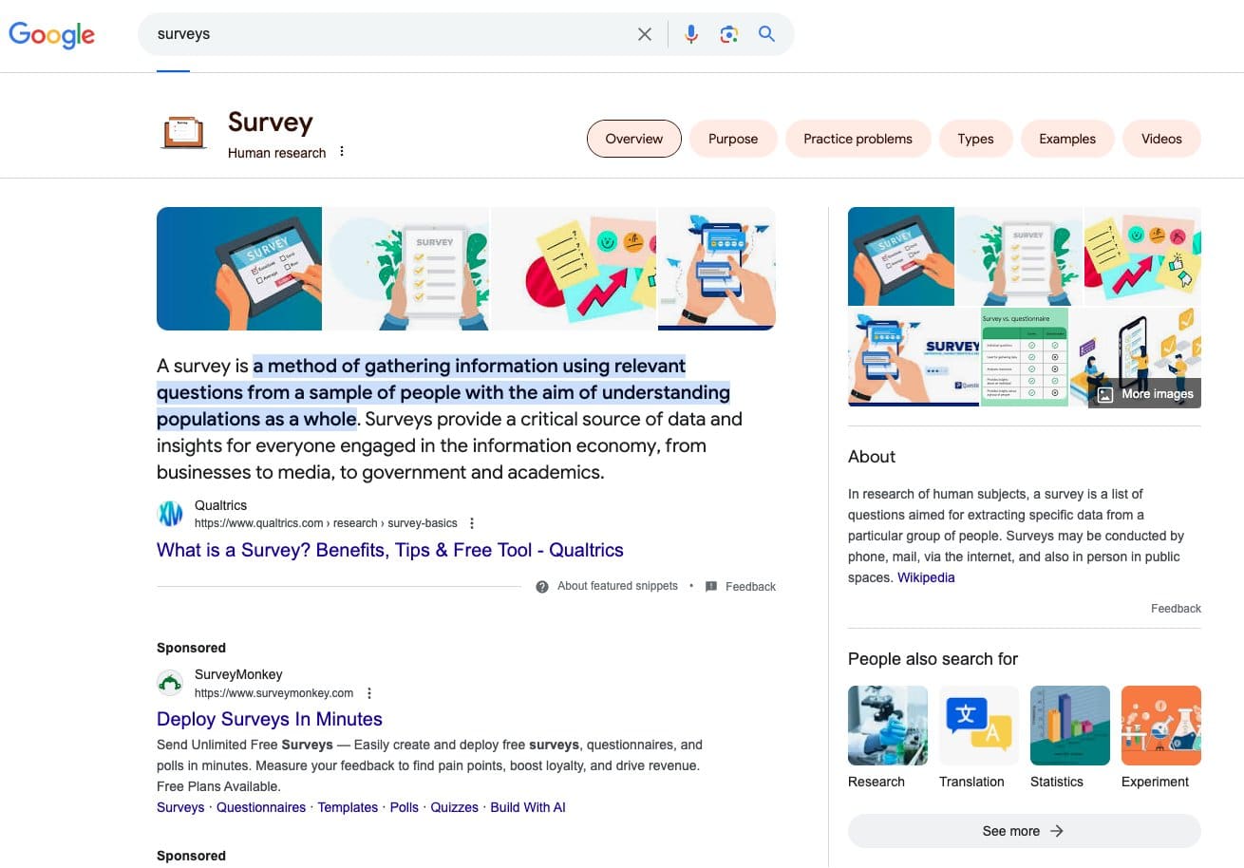Viewport: 1244px width, 868px height.
Task: Open the three-dot menu next to Qualtrics URL
Action: [472, 523]
